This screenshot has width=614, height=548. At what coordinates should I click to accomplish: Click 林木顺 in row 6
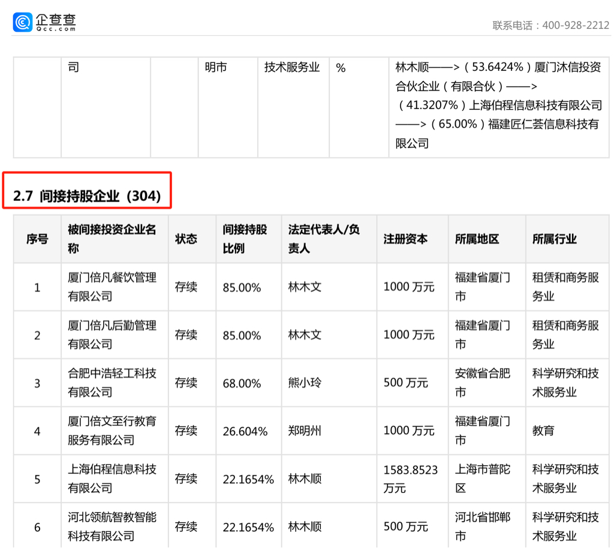point(305,526)
